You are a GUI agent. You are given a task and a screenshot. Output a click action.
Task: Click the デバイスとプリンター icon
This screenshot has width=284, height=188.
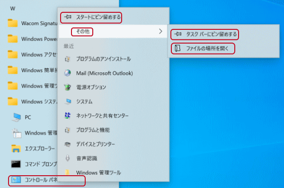click(x=67, y=144)
